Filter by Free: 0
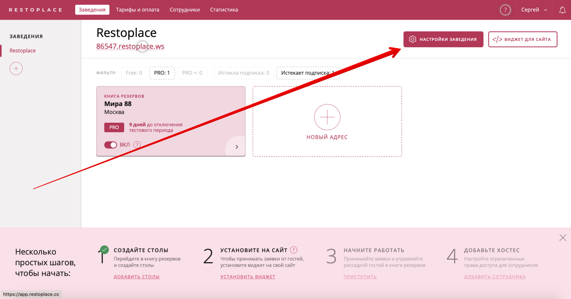The height and width of the screenshot is (299, 571). (134, 73)
